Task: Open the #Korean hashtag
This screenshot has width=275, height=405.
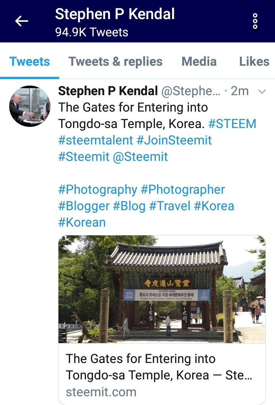Action: [x=82, y=222]
